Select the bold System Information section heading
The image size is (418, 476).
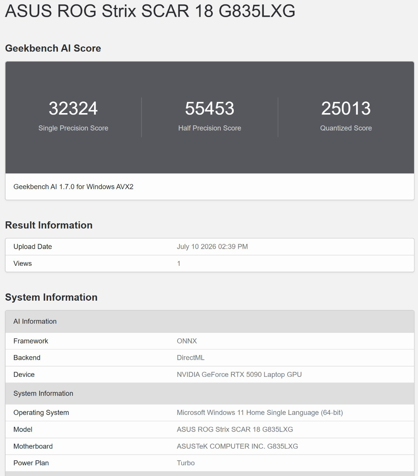coord(51,297)
